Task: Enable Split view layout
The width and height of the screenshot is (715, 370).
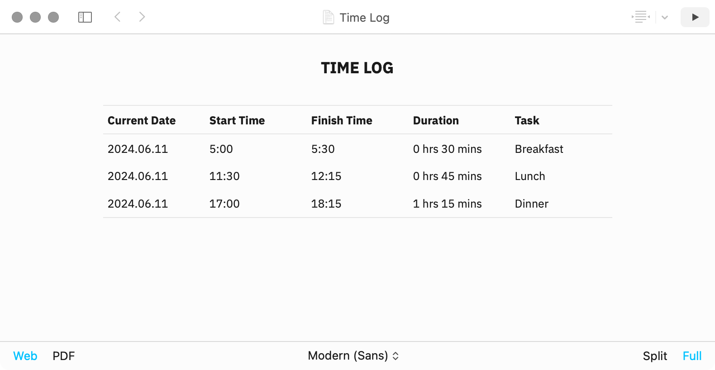Action: coord(655,356)
